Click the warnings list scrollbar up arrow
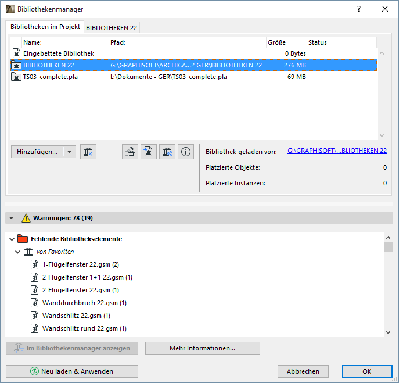This screenshot has width=399, height=383. coord(389,238)
